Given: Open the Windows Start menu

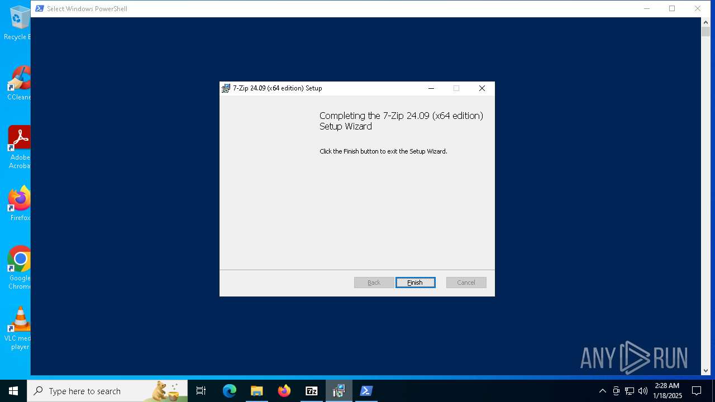Looking at the screenshot, I should coord(13,391).
